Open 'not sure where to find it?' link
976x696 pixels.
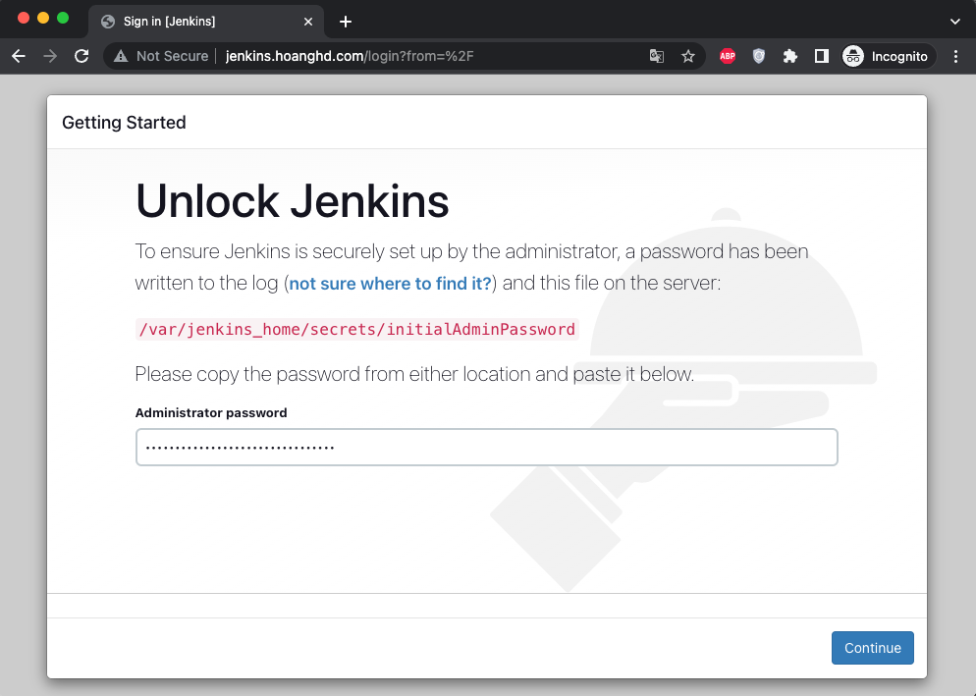click(390, 284)
